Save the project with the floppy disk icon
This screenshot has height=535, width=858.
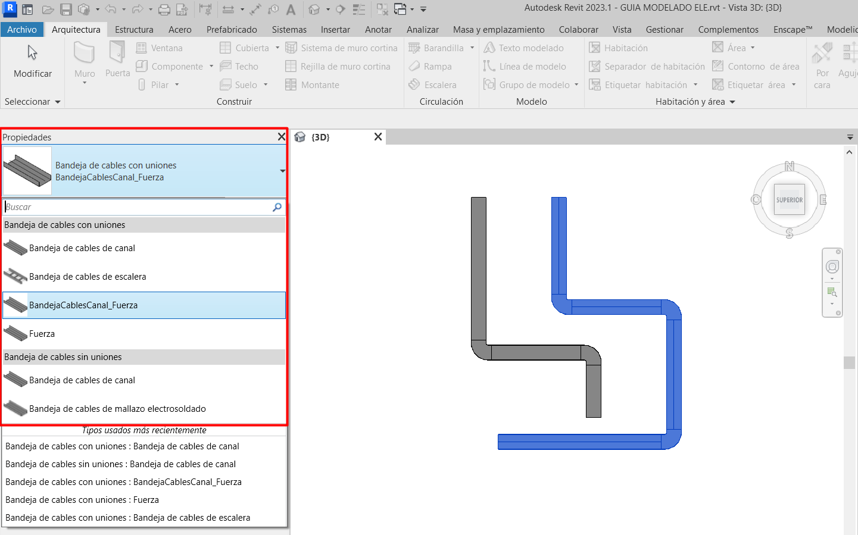[66, 10]
